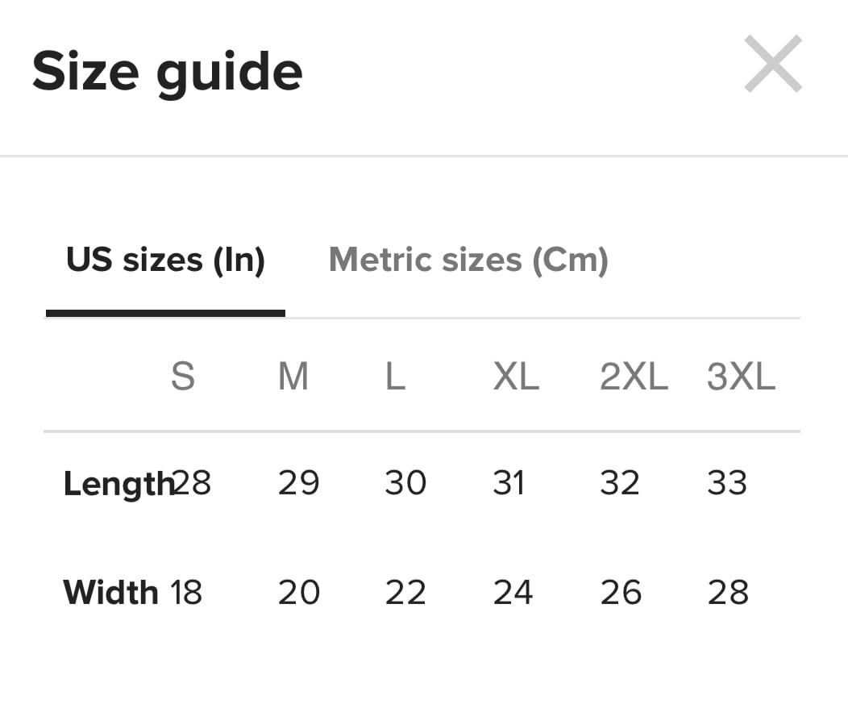Click the Size guide heading
Image resolution: width=848 pixels, height=725 pixels.
click(167, 72)
